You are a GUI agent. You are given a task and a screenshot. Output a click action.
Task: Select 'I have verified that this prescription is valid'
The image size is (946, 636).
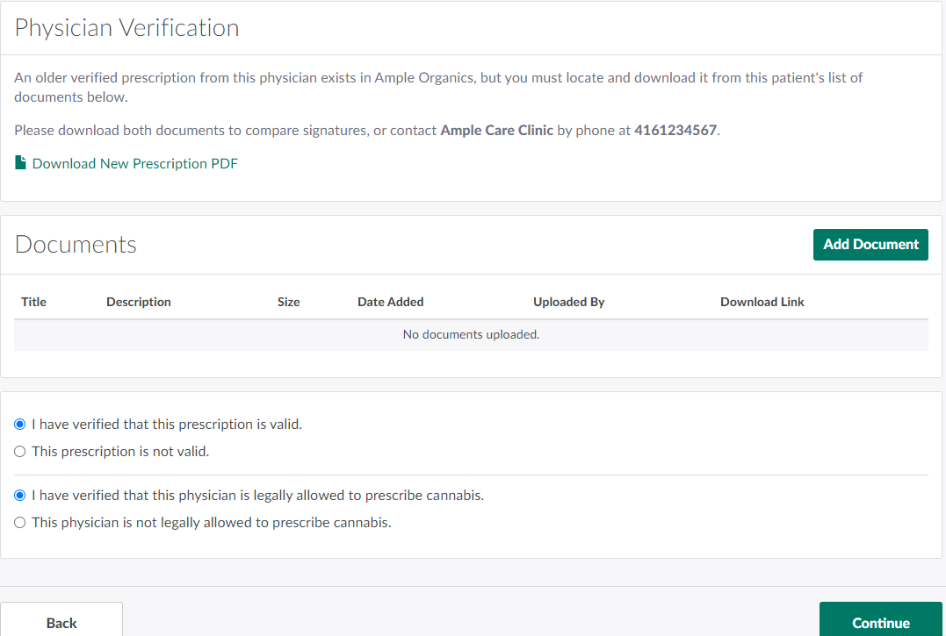(x=20, y=424)
